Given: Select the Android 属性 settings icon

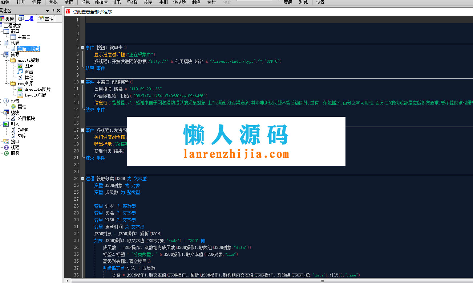Looking at the screenshot, I should pos(13,107).
